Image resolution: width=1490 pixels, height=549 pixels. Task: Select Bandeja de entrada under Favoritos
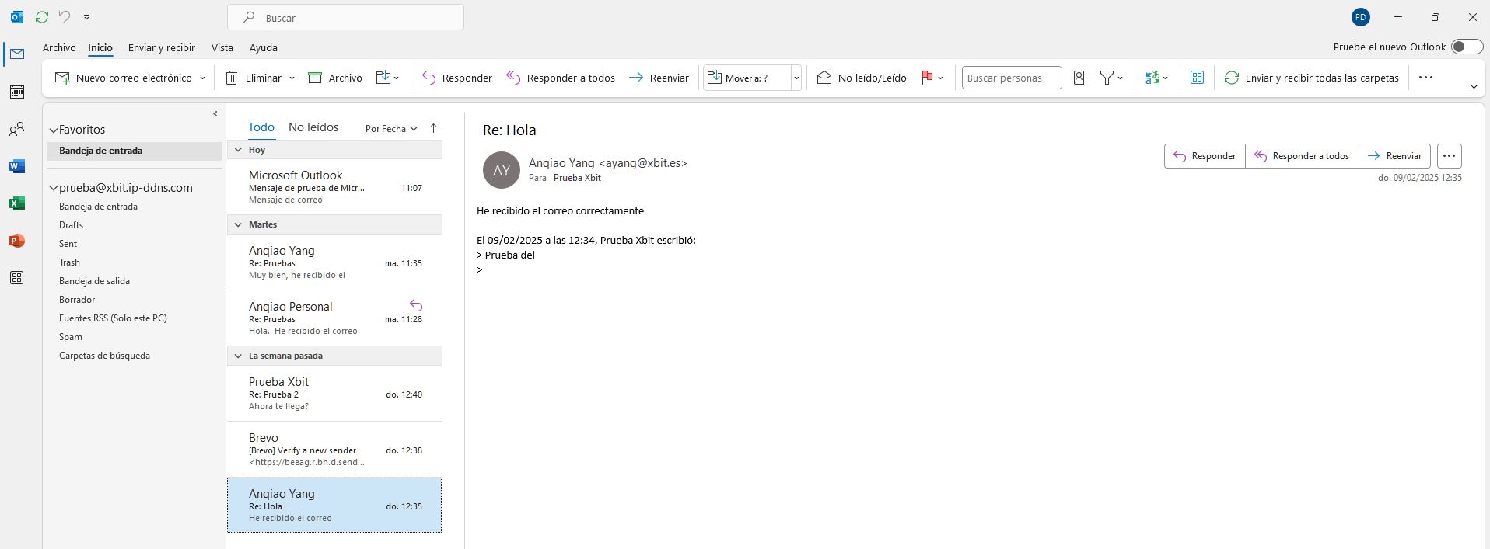coord(135,151)
